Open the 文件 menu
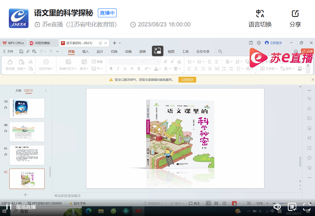Viewport: 315px width, 216px height. coord(8,52)
